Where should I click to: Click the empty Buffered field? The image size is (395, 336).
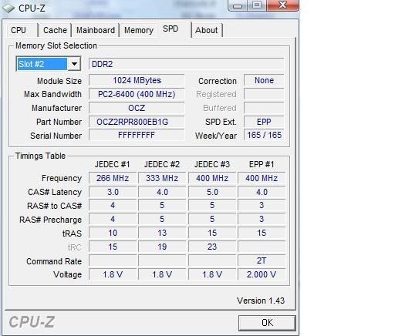(264, 108)
